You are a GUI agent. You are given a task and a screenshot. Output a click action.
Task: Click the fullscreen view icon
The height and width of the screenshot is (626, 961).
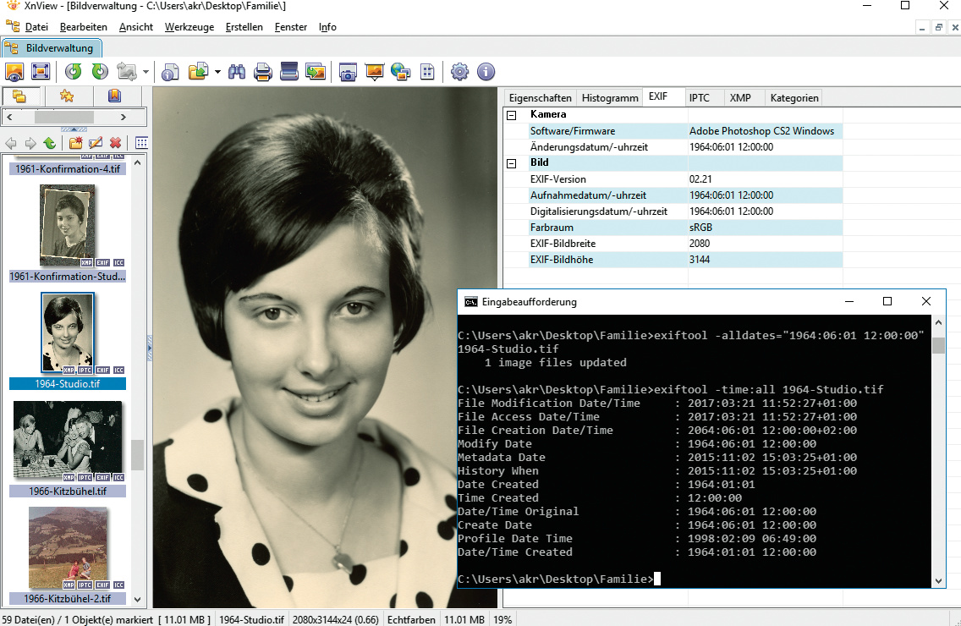click(40, 72)
